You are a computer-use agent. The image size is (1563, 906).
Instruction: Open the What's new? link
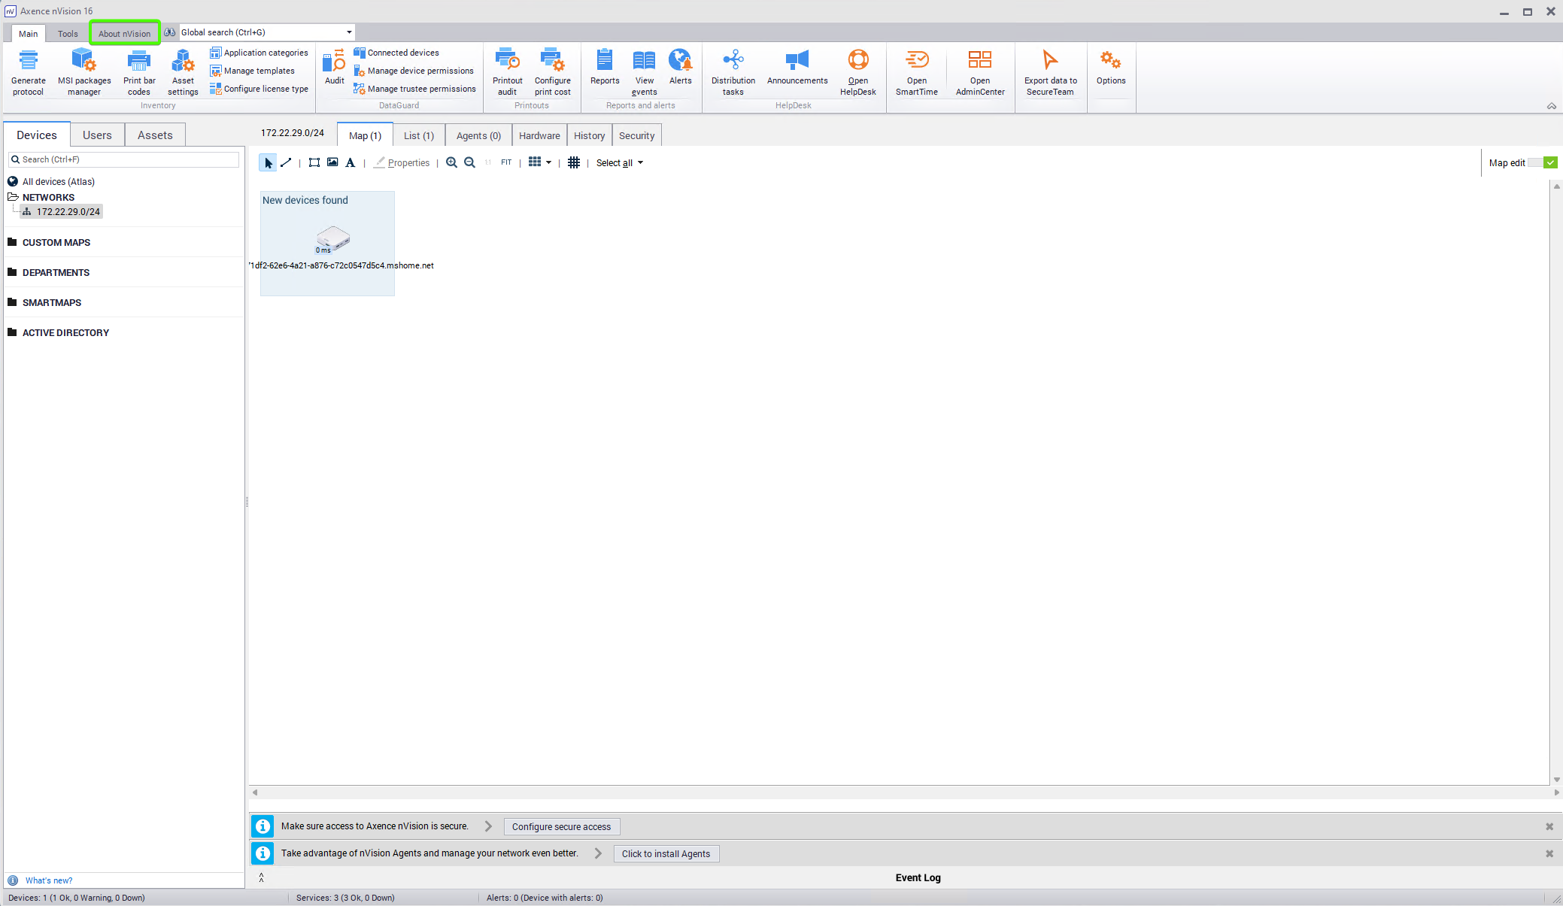(x=49, y=880)
